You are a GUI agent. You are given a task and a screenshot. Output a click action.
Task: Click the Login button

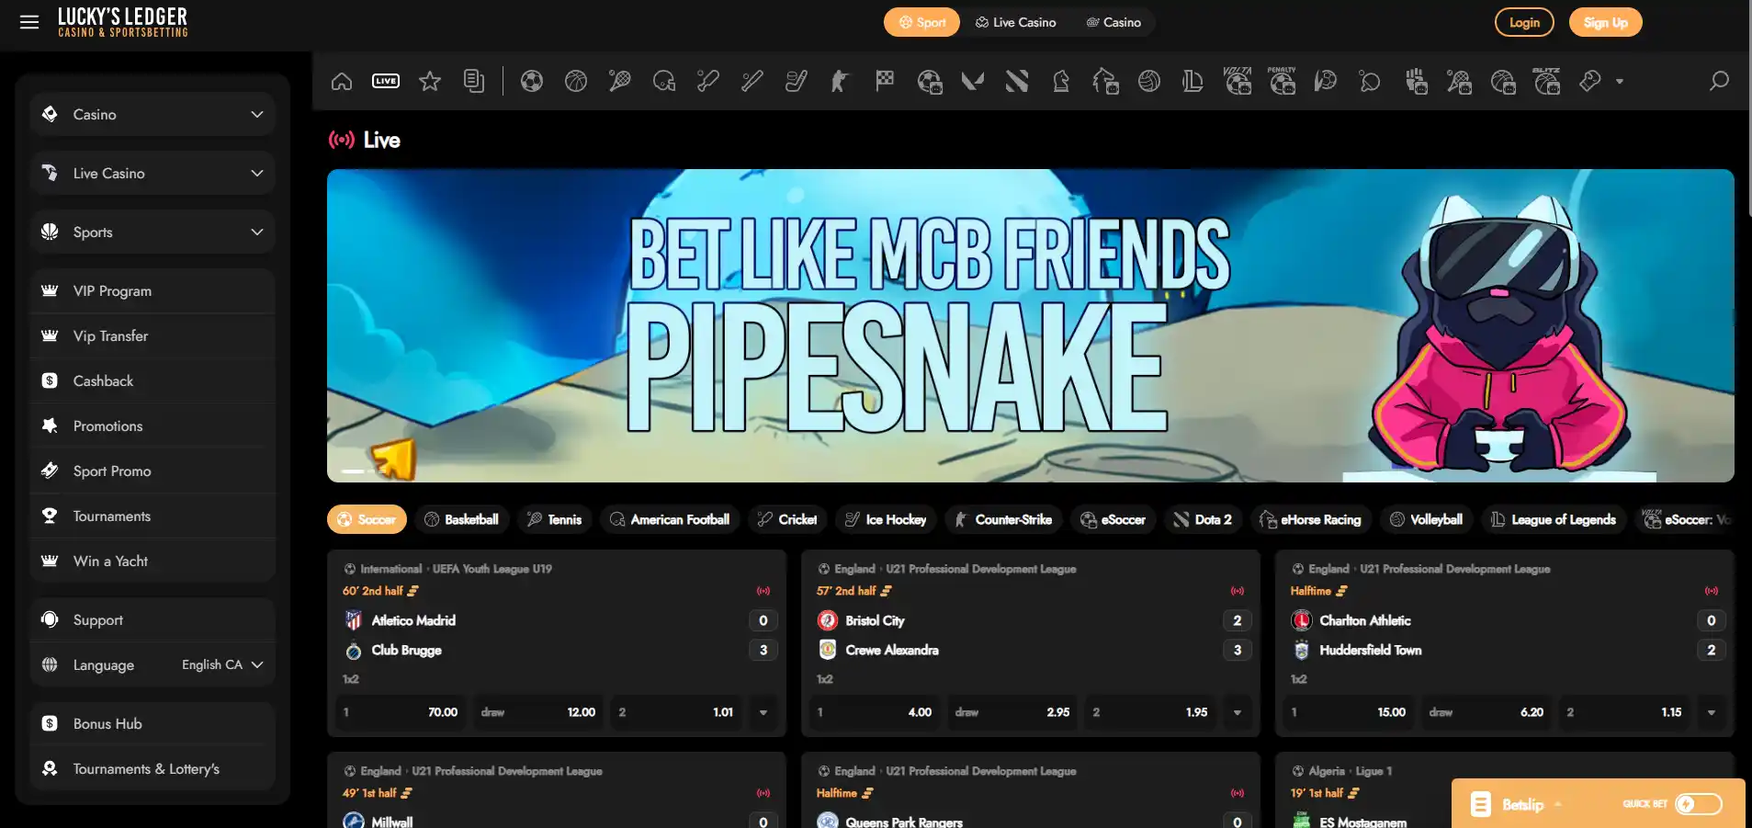click(x=1524, y=22)
